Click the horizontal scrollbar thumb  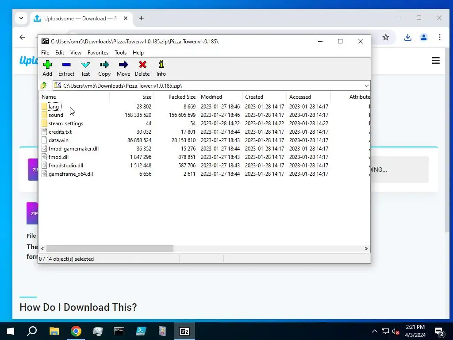(x=110, y=248)
